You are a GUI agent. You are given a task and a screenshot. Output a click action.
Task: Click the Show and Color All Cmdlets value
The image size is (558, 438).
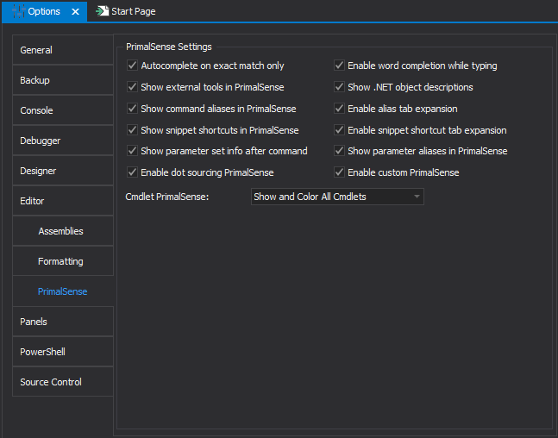click(310, 197)
